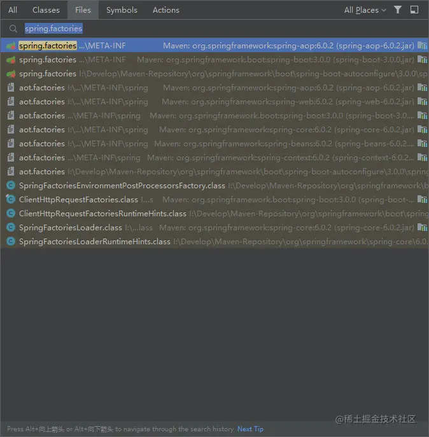The height and width of the screenshot is (437, 429).
Task: Open SpringFactoriesLoaderRuntimeHints.class result
Action: tap(215, 241)
